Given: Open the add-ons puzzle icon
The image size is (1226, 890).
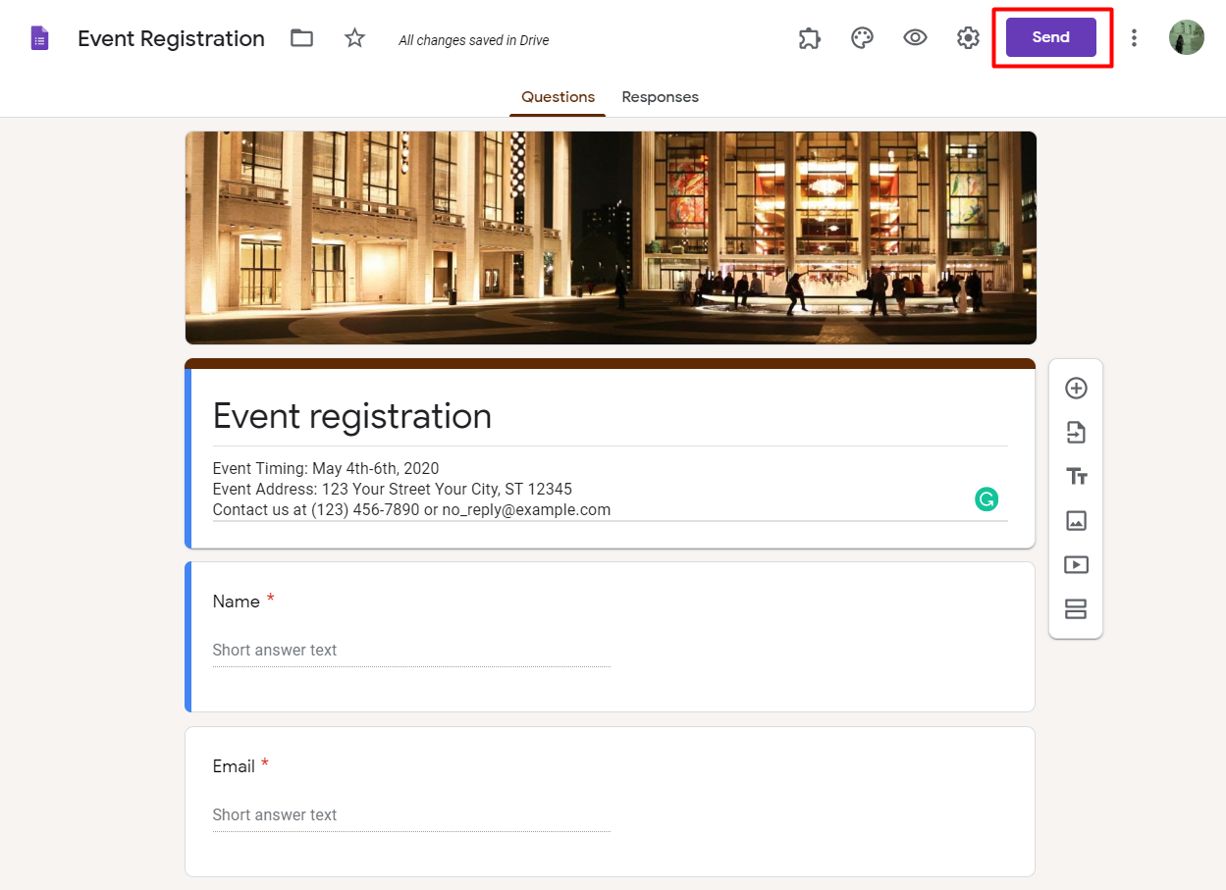Looking at the screenshot, I should [809, 38].
